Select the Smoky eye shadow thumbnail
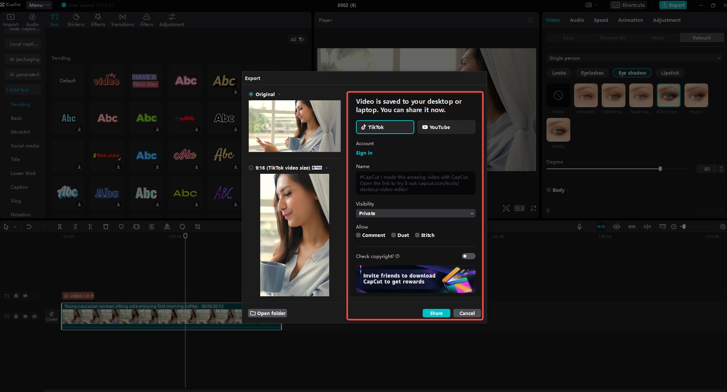Image resolution: width=727 pixels, height=392 pixels. [x=558, y=130]
